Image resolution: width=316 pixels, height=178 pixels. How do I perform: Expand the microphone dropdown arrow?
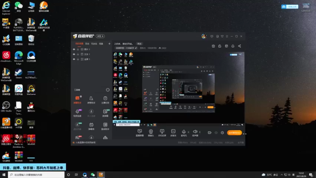click(188, 132)
